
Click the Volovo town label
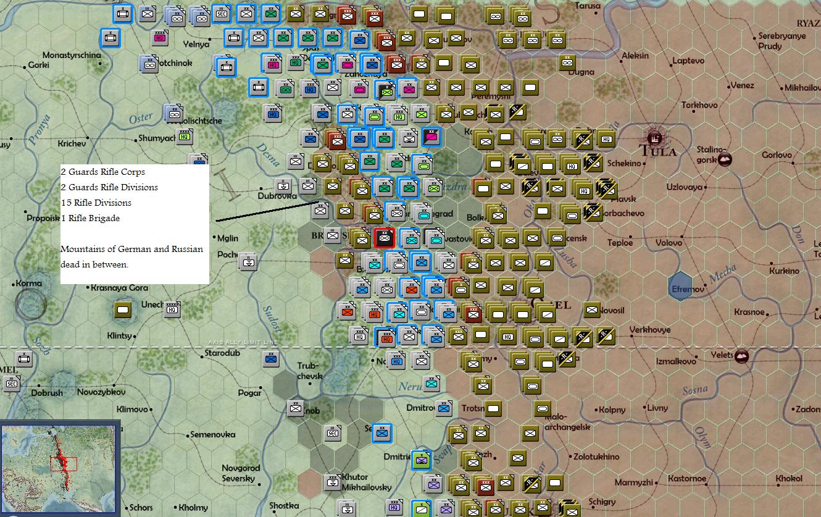pyautogui.click(x=669, y=243)
